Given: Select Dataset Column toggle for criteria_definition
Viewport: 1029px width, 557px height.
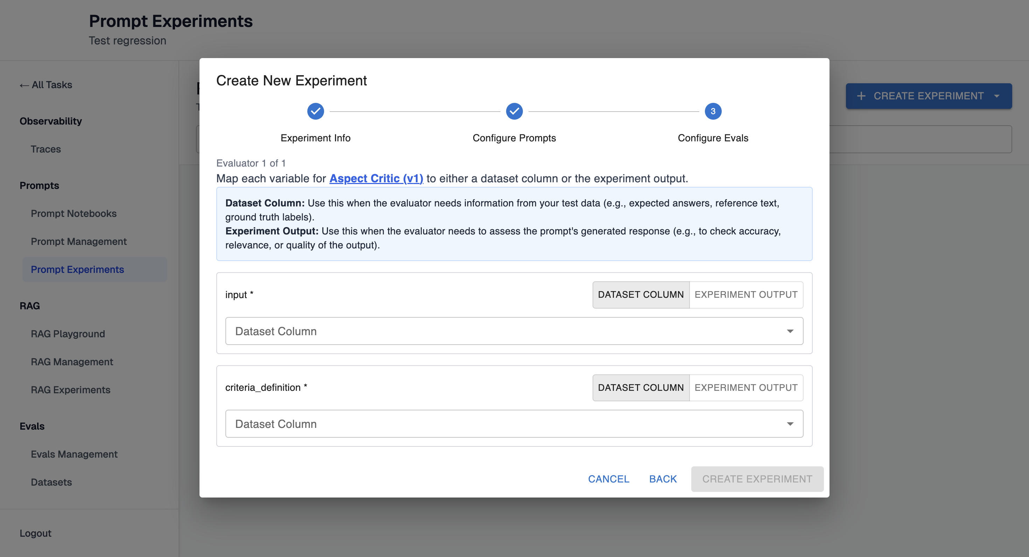Looking at the screenshot, I should tap(640, 387).
